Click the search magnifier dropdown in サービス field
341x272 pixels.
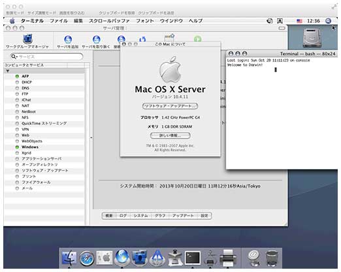[x=14, y=57]
